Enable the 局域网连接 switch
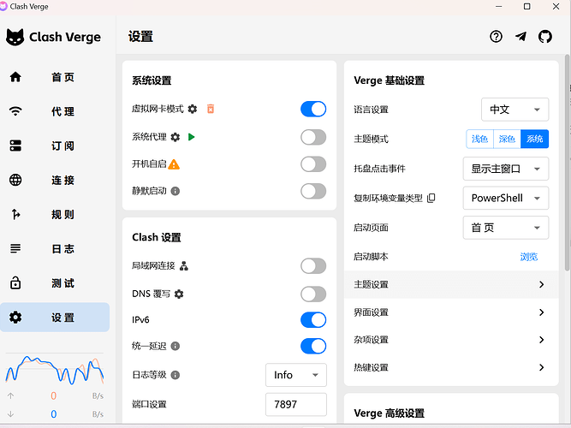The width and height of the screenshot is (571, 428). (x=313, y=266)
